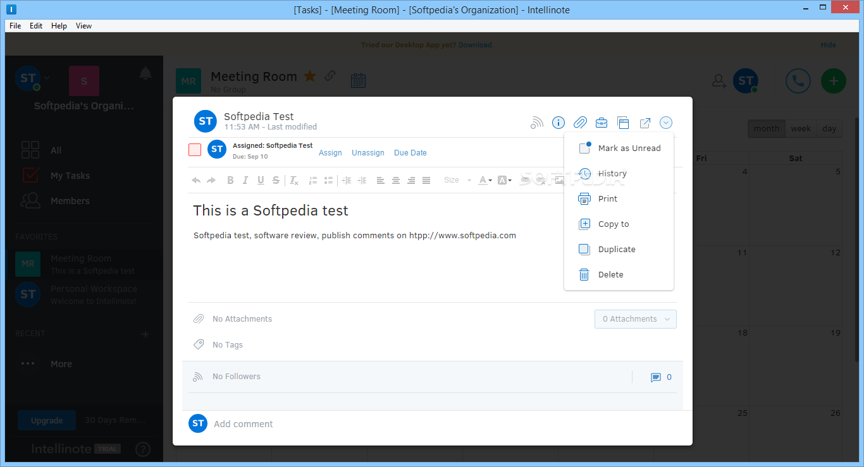Undo the last edit
864x467 pixels.
[196, 180]
